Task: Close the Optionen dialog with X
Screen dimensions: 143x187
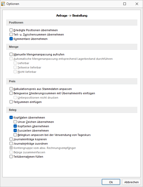Action: pyautogui.click(x=137, y=4)
